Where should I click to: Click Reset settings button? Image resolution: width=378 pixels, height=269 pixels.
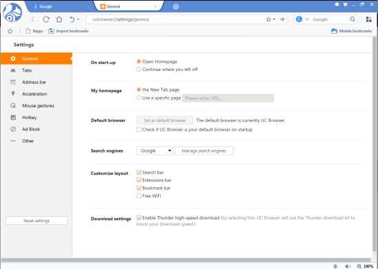(x=36, y=221)
